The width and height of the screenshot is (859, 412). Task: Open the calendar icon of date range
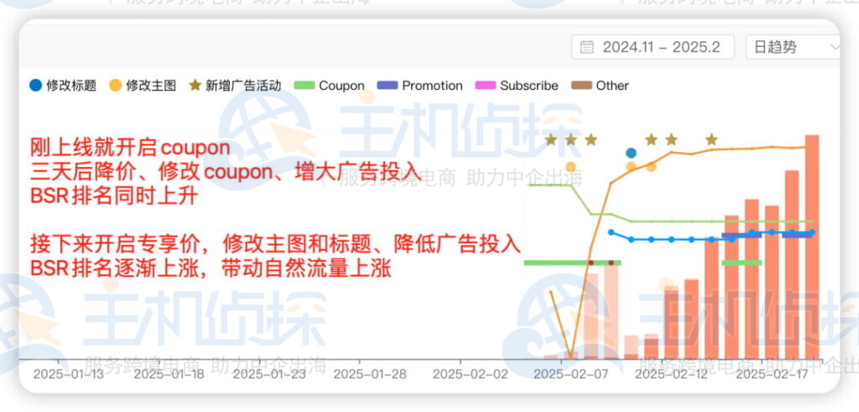click(x=586, y=47)
